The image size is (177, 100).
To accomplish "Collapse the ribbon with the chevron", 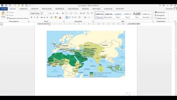I will point(175,21).
